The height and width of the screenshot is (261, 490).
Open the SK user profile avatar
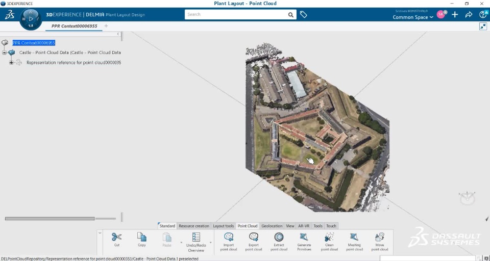pos(441,14)
